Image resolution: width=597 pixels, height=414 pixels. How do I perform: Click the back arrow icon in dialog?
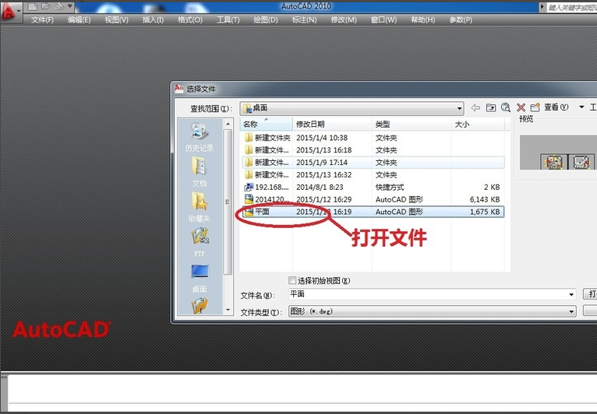475,108
